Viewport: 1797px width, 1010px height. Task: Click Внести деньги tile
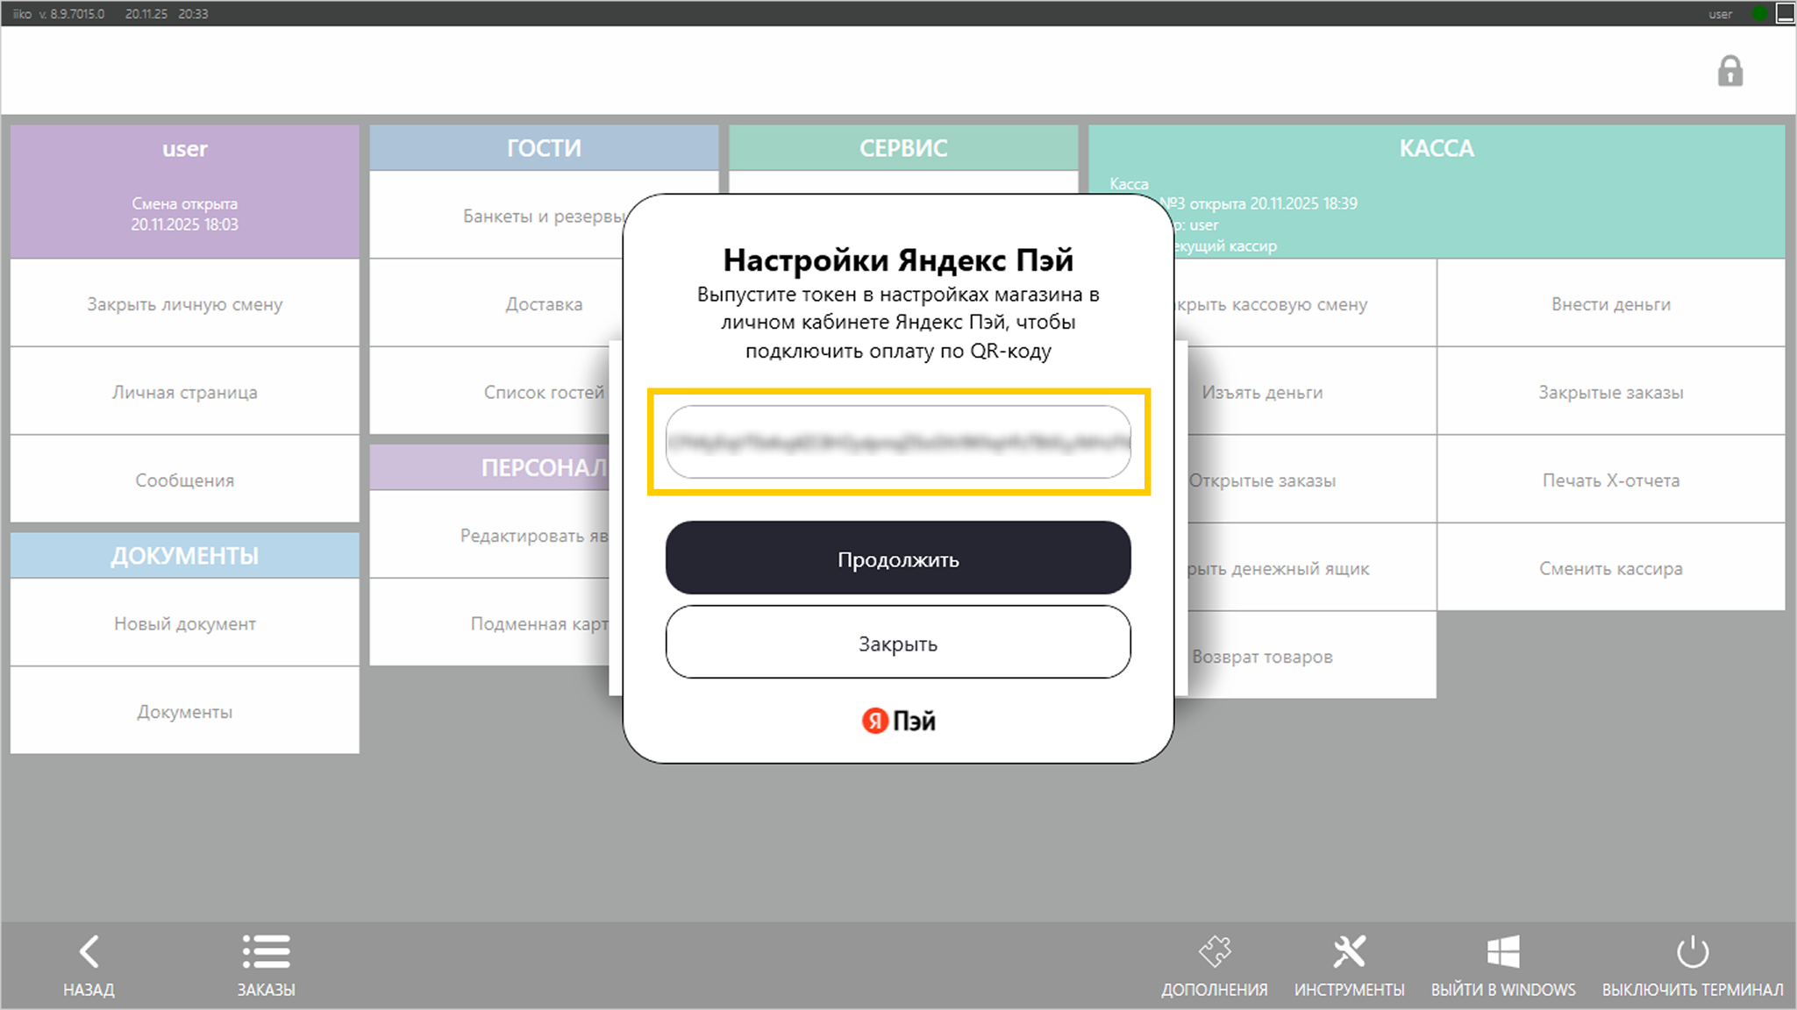coord(1611,303)
